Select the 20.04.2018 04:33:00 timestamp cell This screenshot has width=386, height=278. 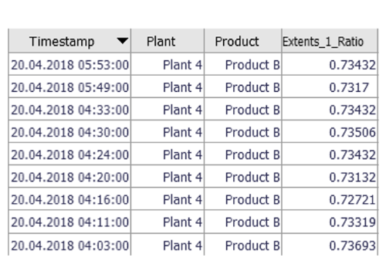tap(69, 110)
